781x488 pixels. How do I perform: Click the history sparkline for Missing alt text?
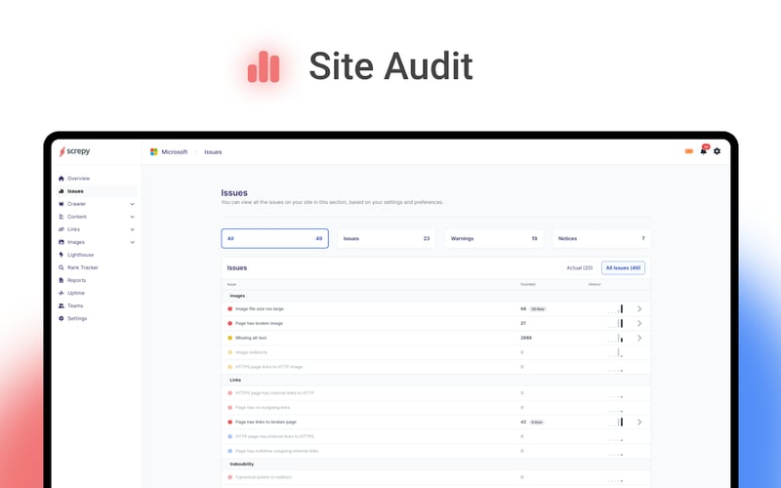615,338
